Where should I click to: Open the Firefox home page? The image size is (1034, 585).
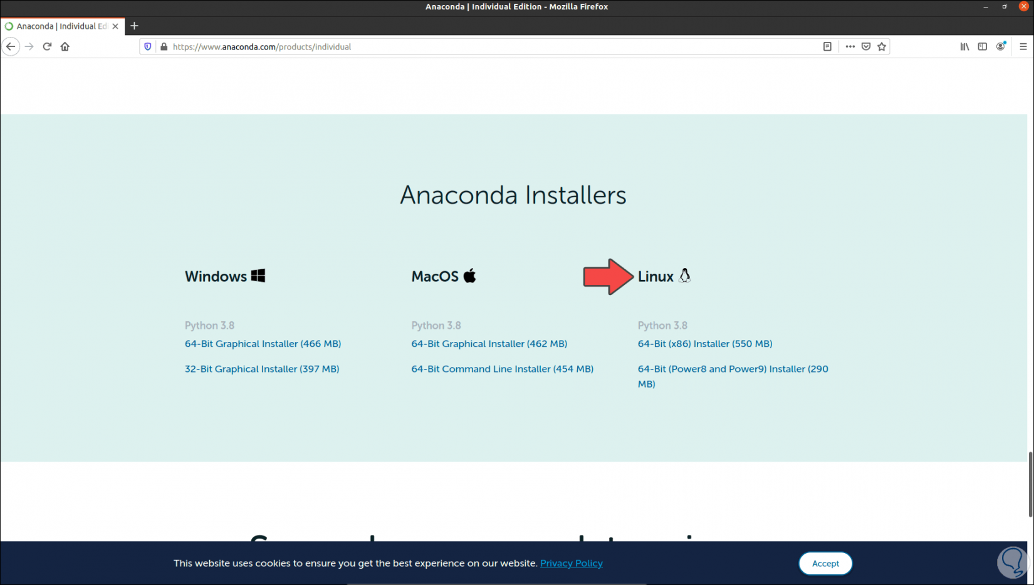(65, 46)
